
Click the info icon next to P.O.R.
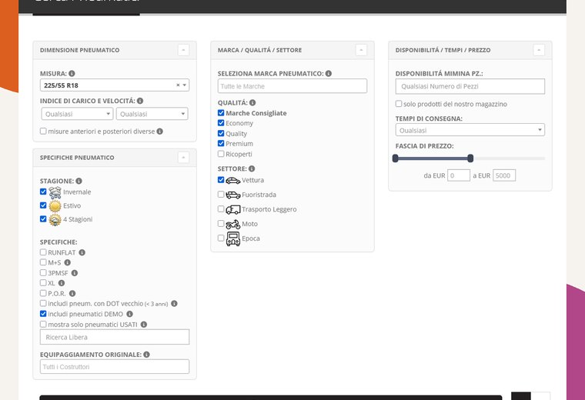point(72,293)
